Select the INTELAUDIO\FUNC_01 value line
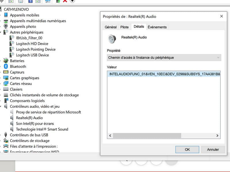Viewport: 230px width, 172px height. click(x=164, y=74)
